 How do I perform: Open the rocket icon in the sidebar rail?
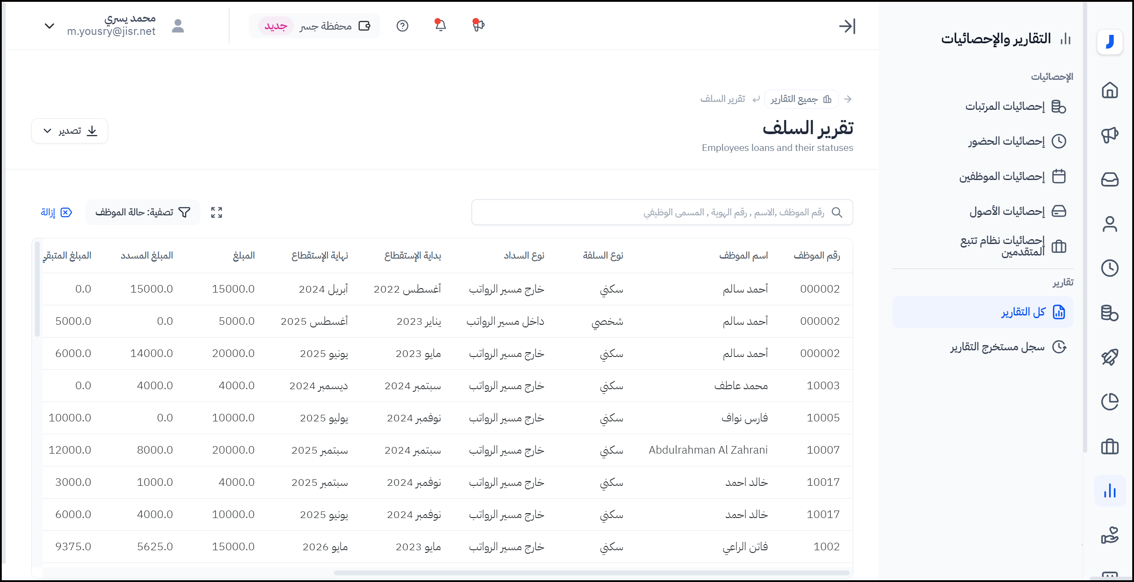(x=1109, y=357)
